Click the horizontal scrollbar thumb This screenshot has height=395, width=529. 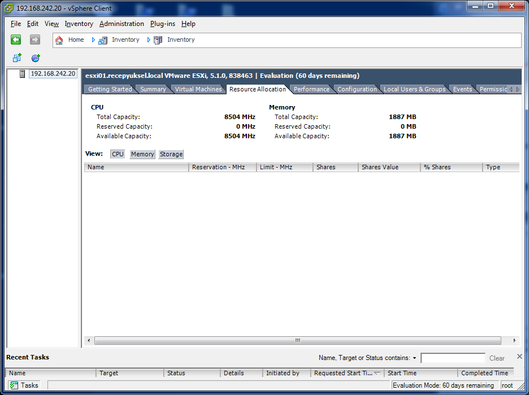point(297,340)
